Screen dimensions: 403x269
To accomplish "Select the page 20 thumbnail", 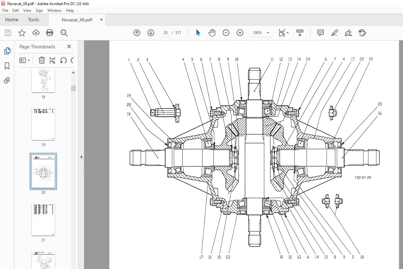I will (x=43, y=171).
